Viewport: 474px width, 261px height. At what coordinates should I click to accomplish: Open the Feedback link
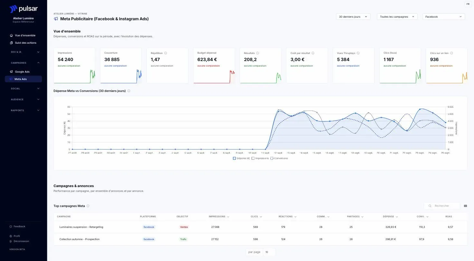tap(17, 226)
